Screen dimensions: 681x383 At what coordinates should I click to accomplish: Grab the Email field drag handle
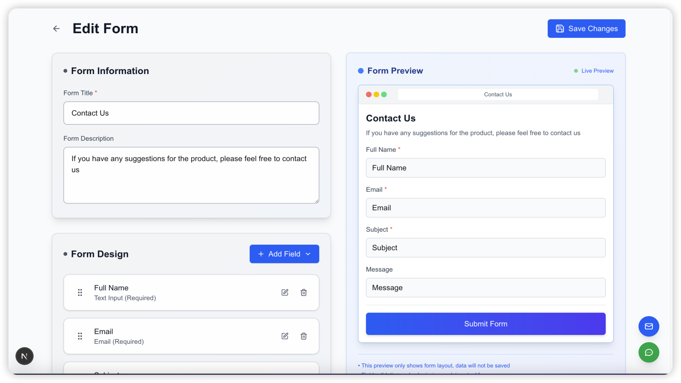(x=80, y=336)
